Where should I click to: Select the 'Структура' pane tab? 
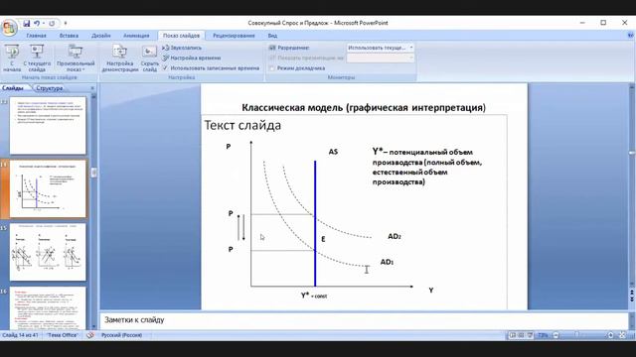click(x=50, y=88)
